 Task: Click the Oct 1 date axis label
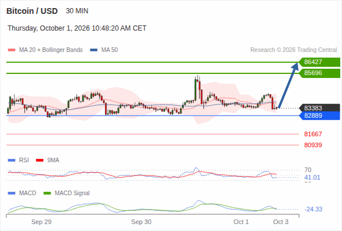[241, 222]
